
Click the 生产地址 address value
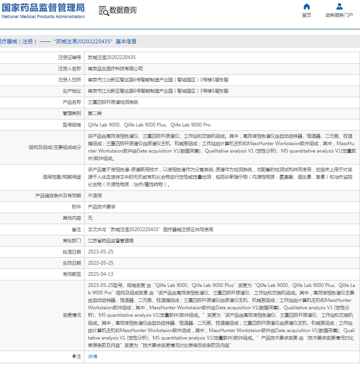coord(158,91)
